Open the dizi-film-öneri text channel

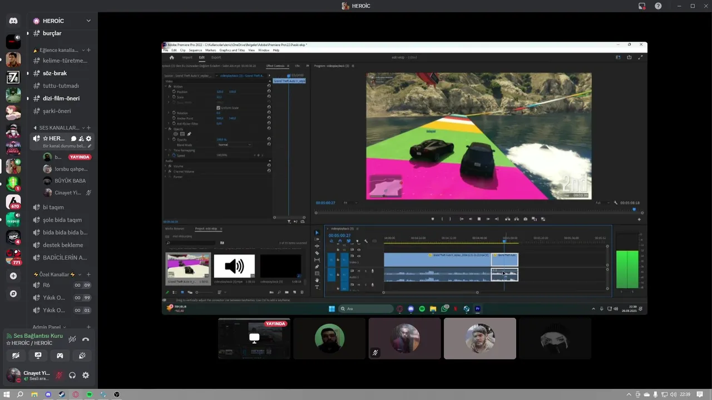point(61,98)
